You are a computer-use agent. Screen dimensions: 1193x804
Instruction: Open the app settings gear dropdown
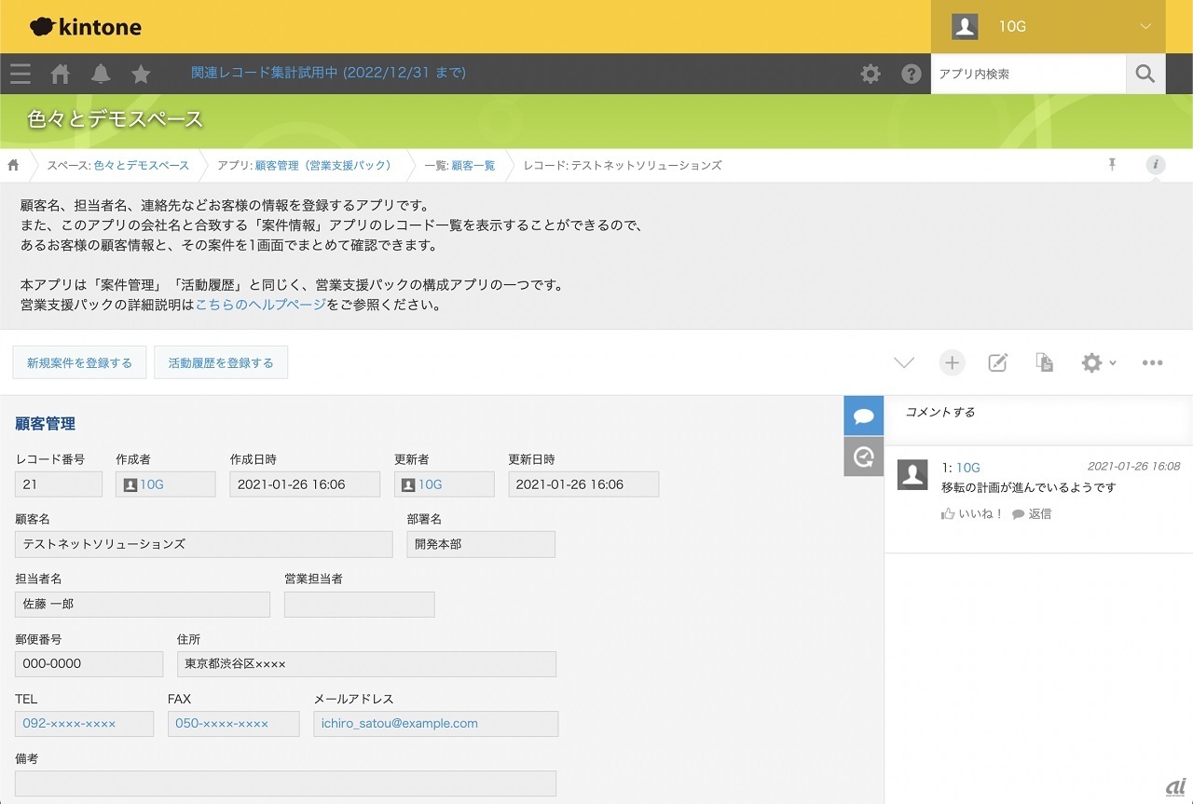tap(1097, 363)
